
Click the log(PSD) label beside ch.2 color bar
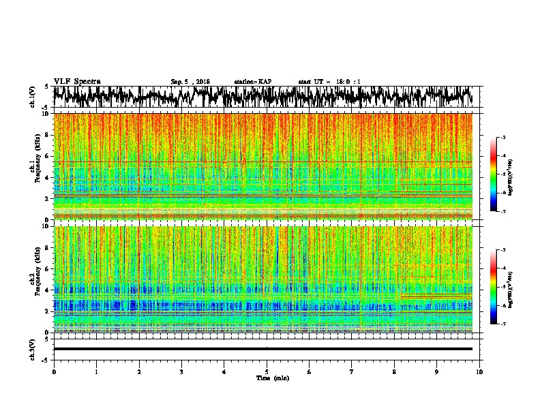(x=510, y=290)
